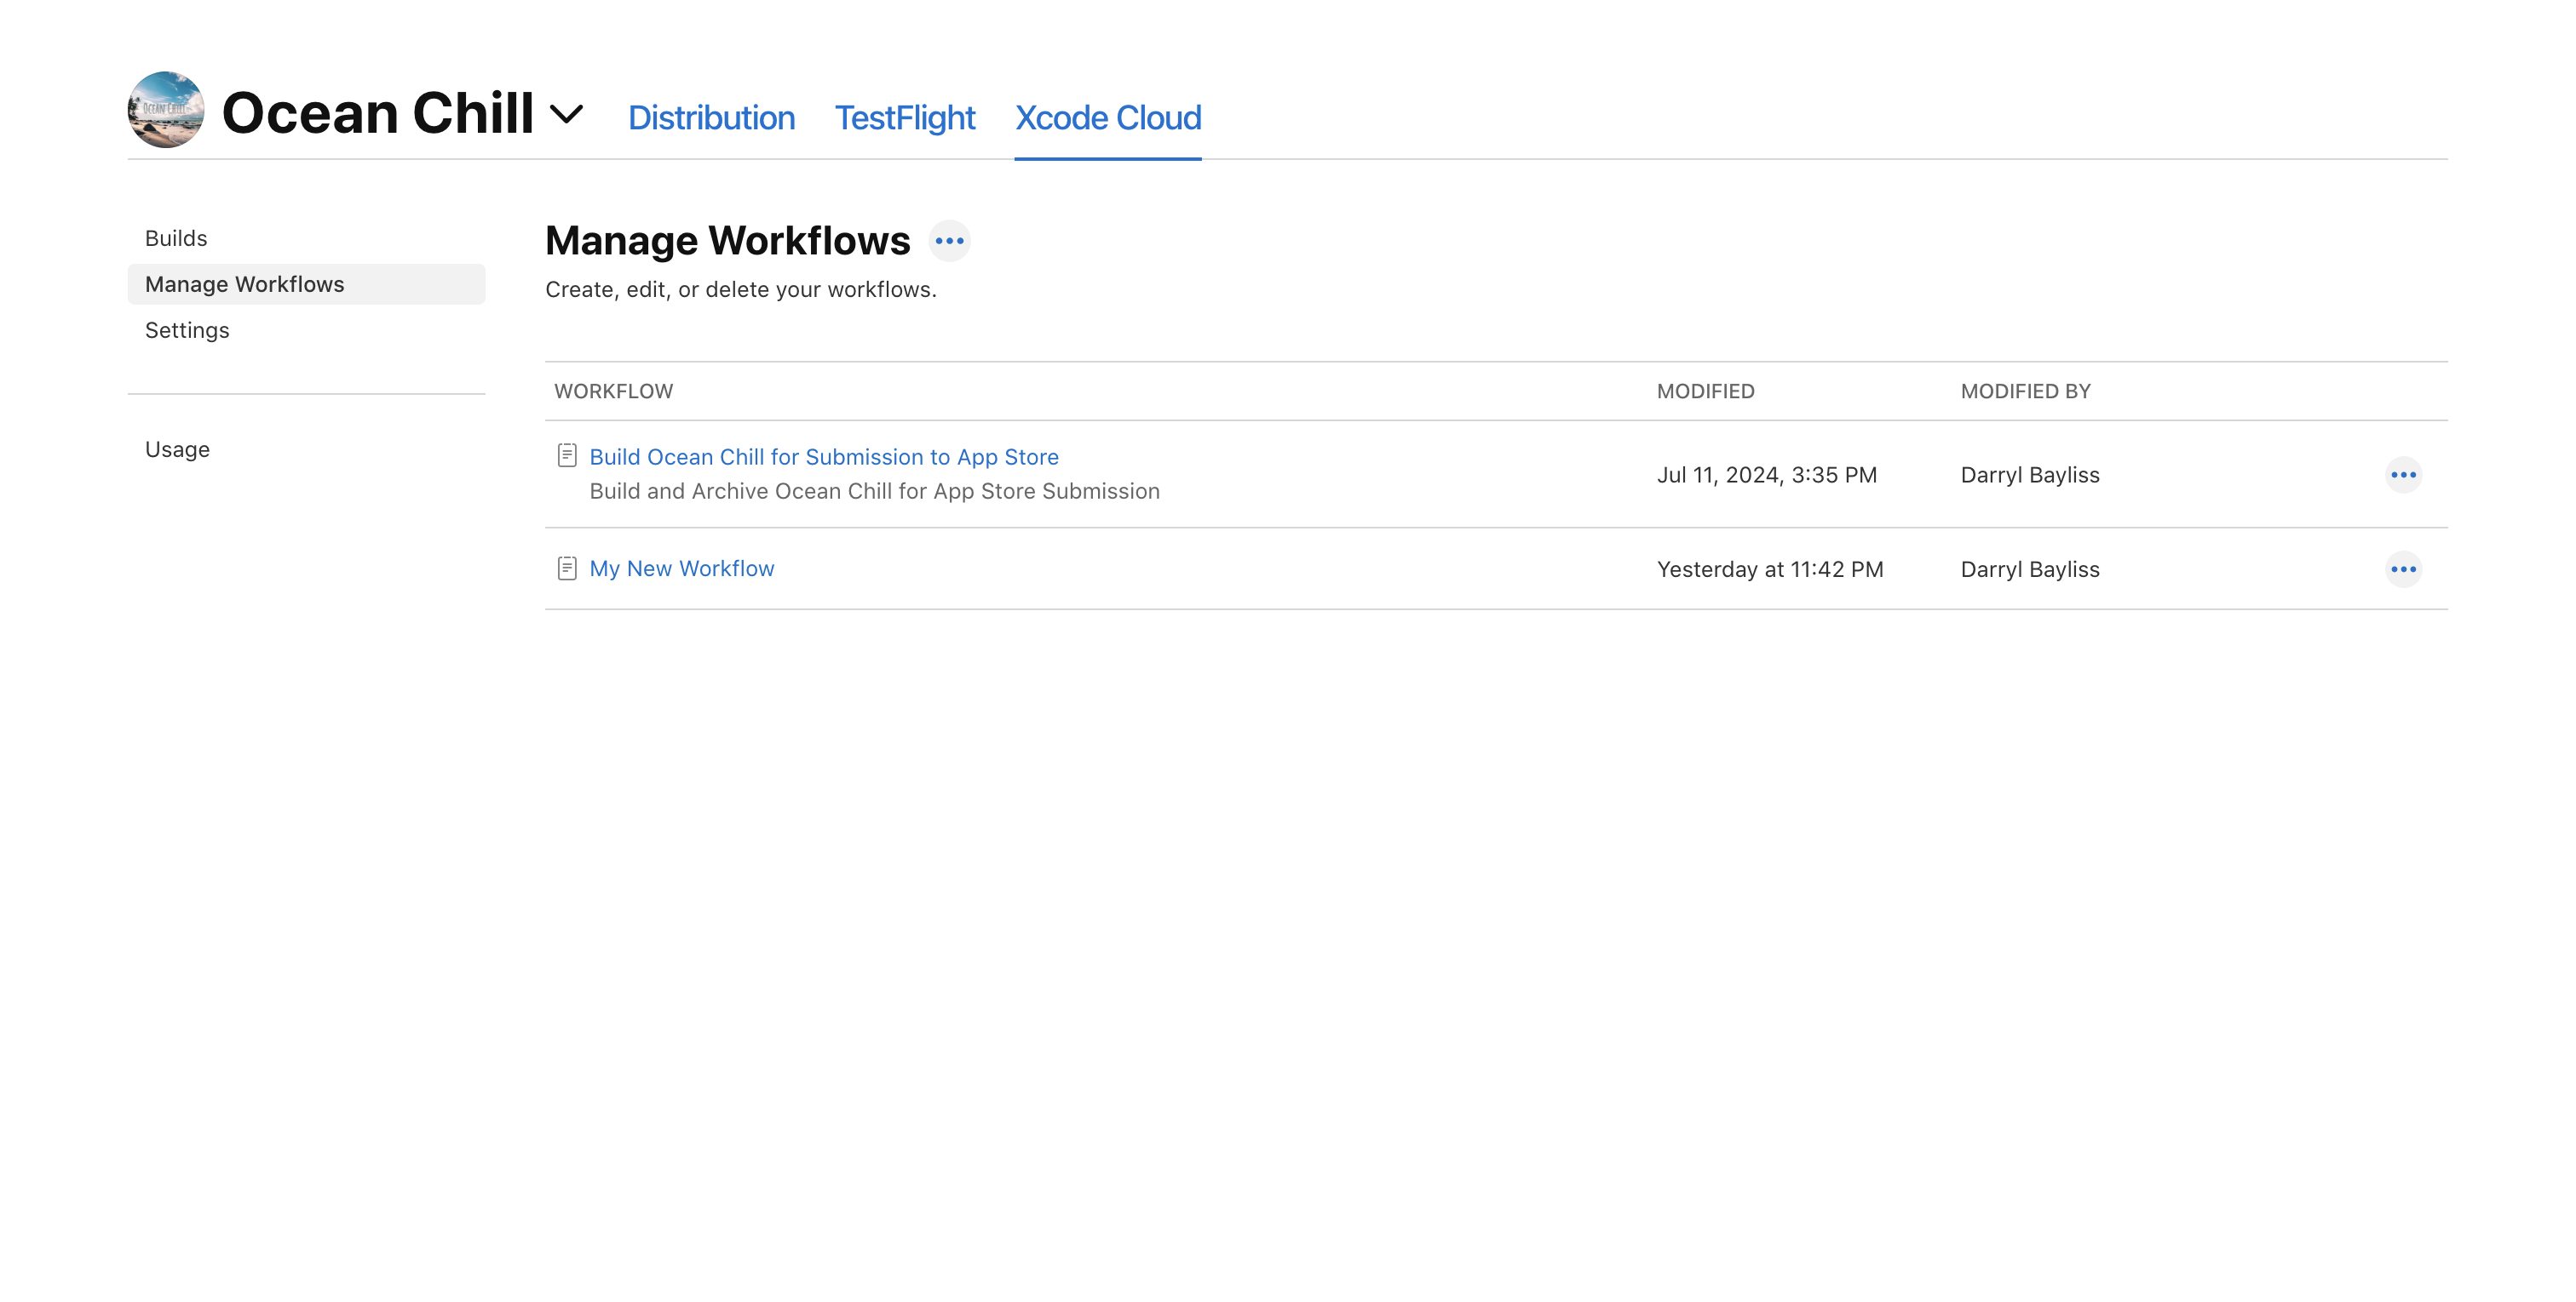Open actions menu for My New Workflow row
The width and height of the screenshot is (2576, 1302).
pyautogui.click(x=2403, y=569)
